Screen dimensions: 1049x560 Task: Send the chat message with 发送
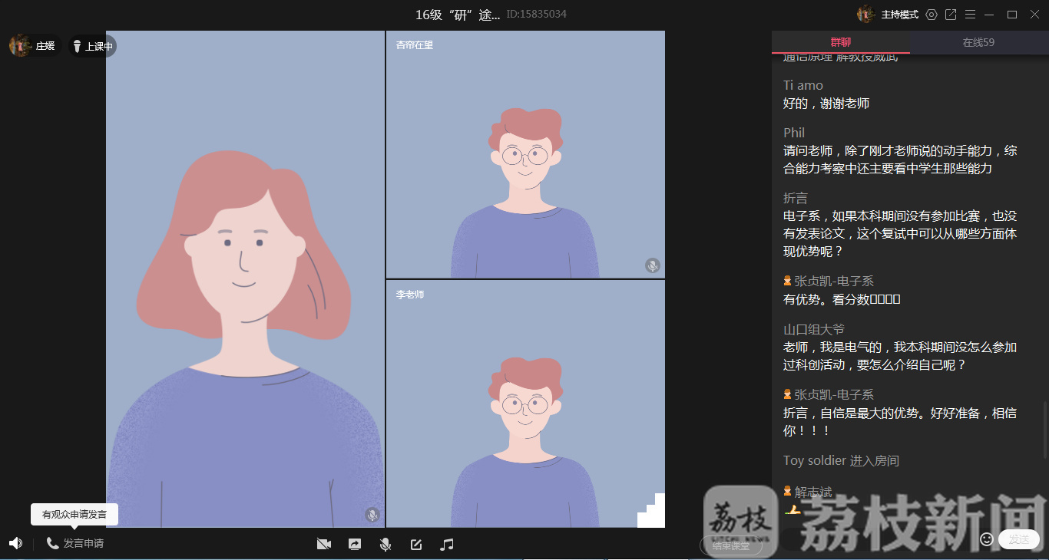(1019, 539)
